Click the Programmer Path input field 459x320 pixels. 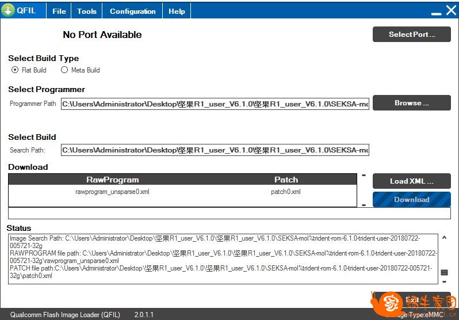pyautogui.click(x=215, y=104)
